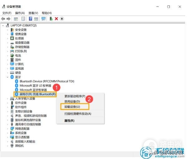Expand the 磁盘驱动器 category
The height and width of the screenshot is (159, 187).
click(7, 43)
